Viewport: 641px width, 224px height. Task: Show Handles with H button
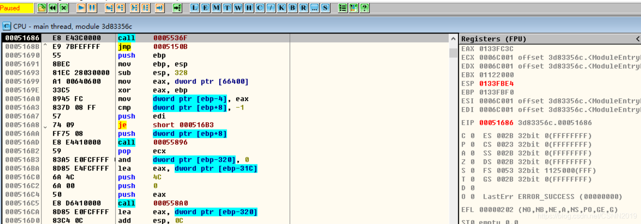click(249, 8)
